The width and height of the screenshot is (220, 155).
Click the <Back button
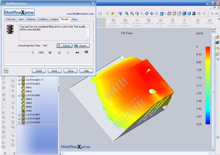(39, 71)
